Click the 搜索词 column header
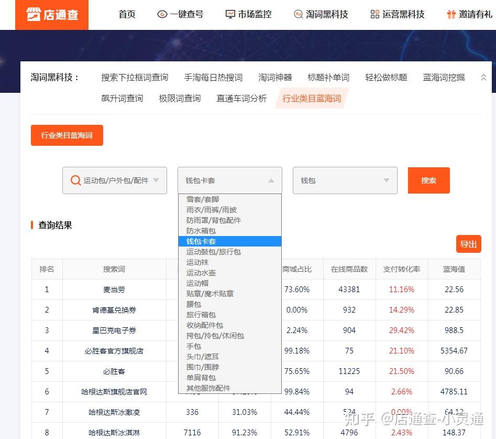 click(x=114, y=269)
